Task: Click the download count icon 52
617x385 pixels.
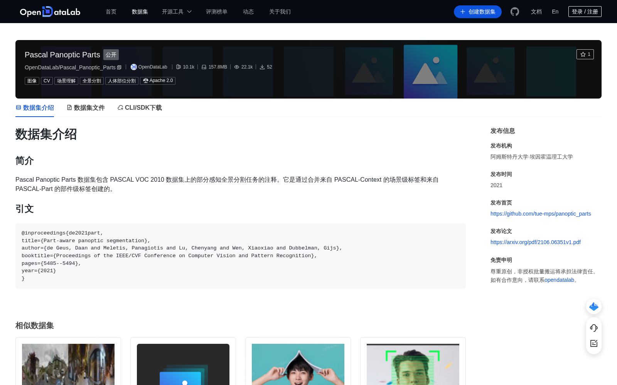Action: click(262, 67)
